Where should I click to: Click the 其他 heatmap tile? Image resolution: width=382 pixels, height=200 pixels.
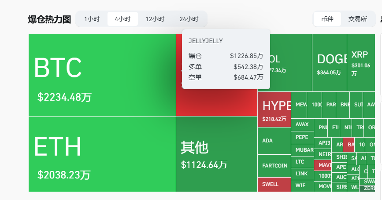(216, 154)
